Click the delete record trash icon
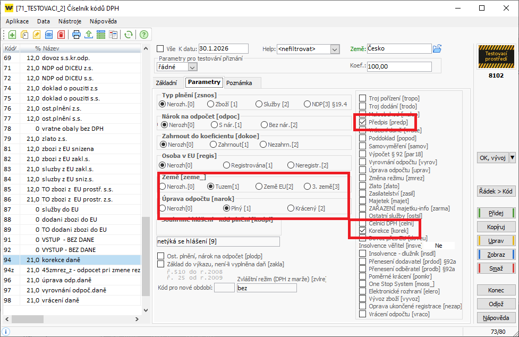Viewport: 519px width, 337px height. click(61, 35)
